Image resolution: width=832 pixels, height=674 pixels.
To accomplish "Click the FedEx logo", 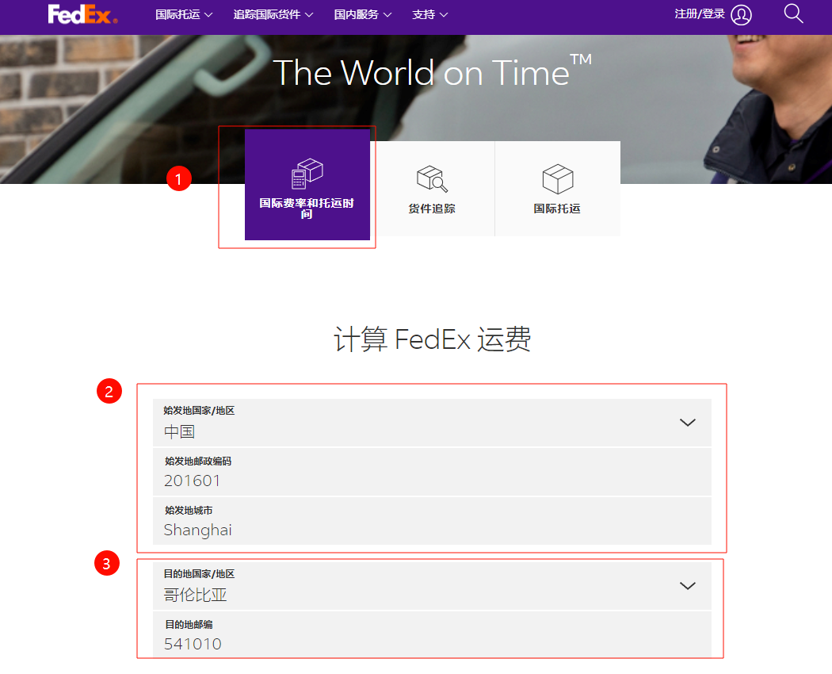I will click(82, 14).
